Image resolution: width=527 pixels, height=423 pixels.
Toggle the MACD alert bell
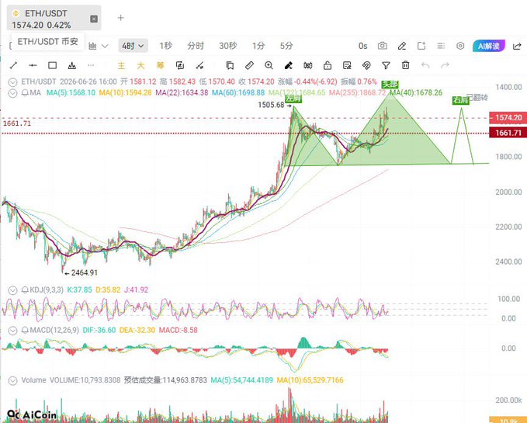[x=25, y=331]
